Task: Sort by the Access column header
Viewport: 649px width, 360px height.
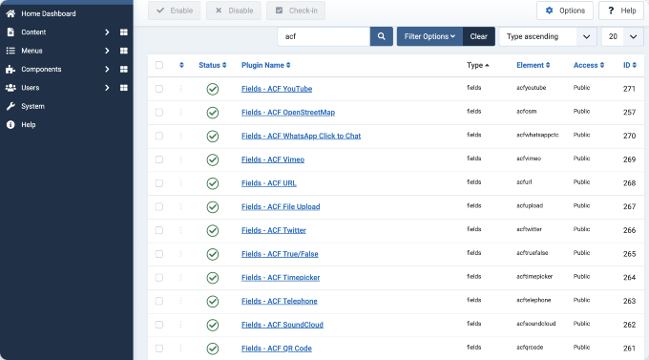Action: coord(589,65)
